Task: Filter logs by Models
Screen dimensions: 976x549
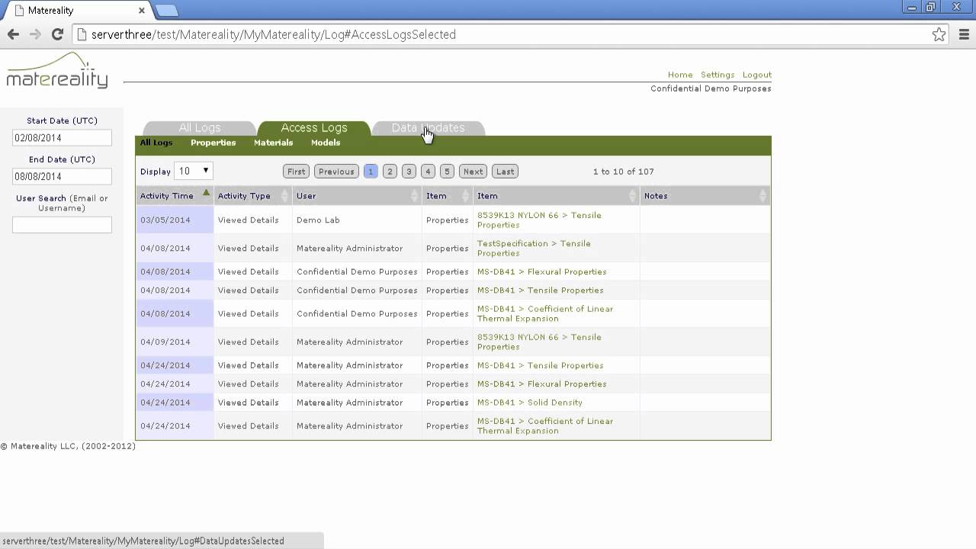Action: [x=326, y=143]
